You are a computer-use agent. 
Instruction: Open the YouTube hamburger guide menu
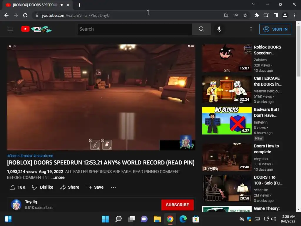[x=11, y=29]
